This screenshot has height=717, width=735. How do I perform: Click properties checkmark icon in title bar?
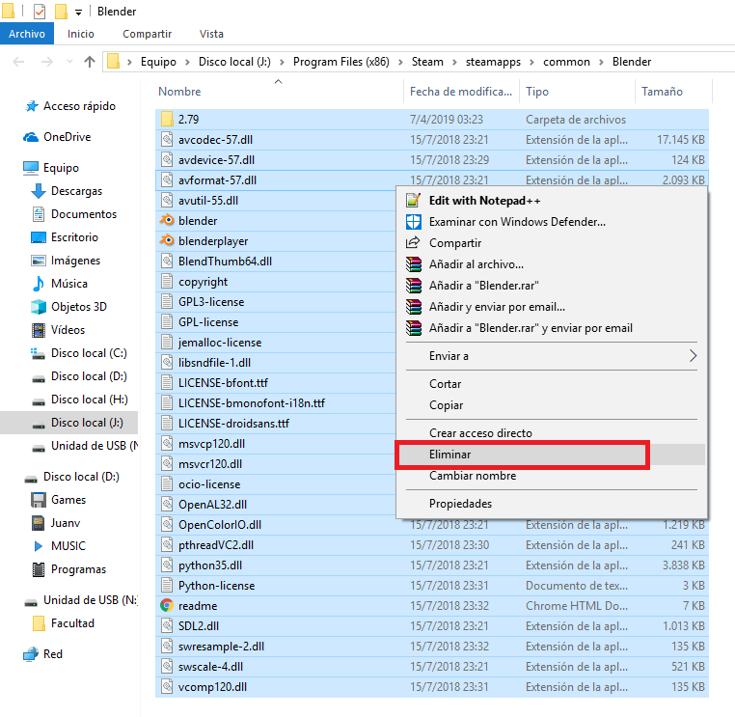(40, 12)
